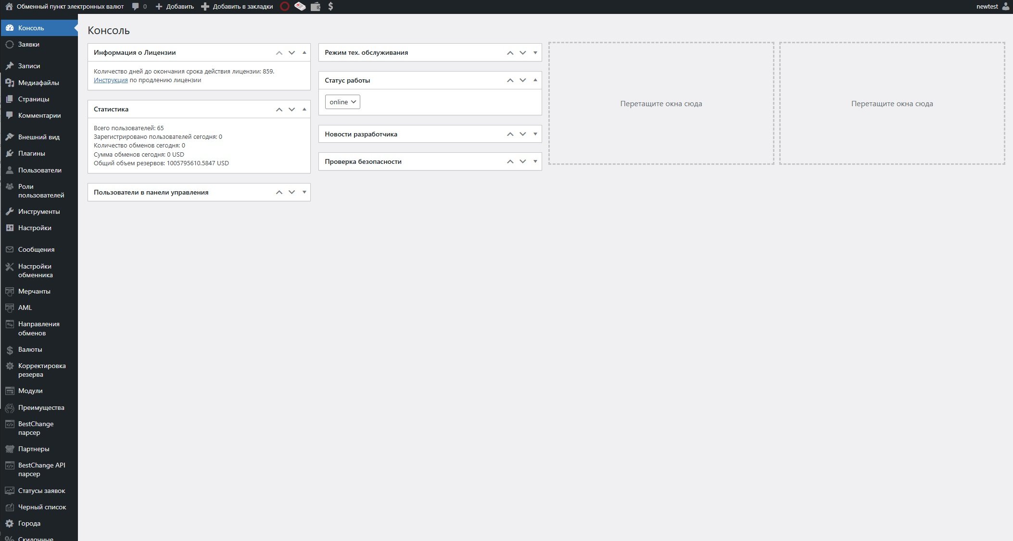The height and width of the screenshot is (541, 1013).
Task: Move Статистика widget down with arrow
Action: point(291,110)
